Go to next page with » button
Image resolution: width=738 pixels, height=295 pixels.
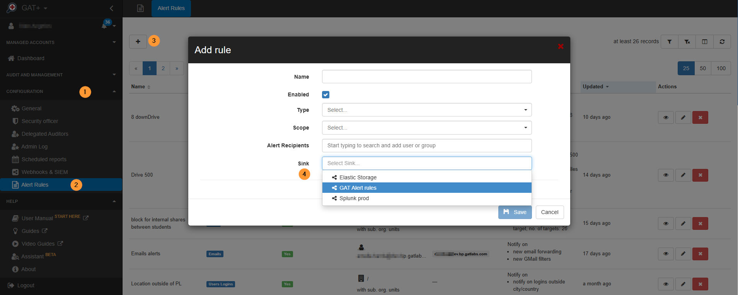177,68
